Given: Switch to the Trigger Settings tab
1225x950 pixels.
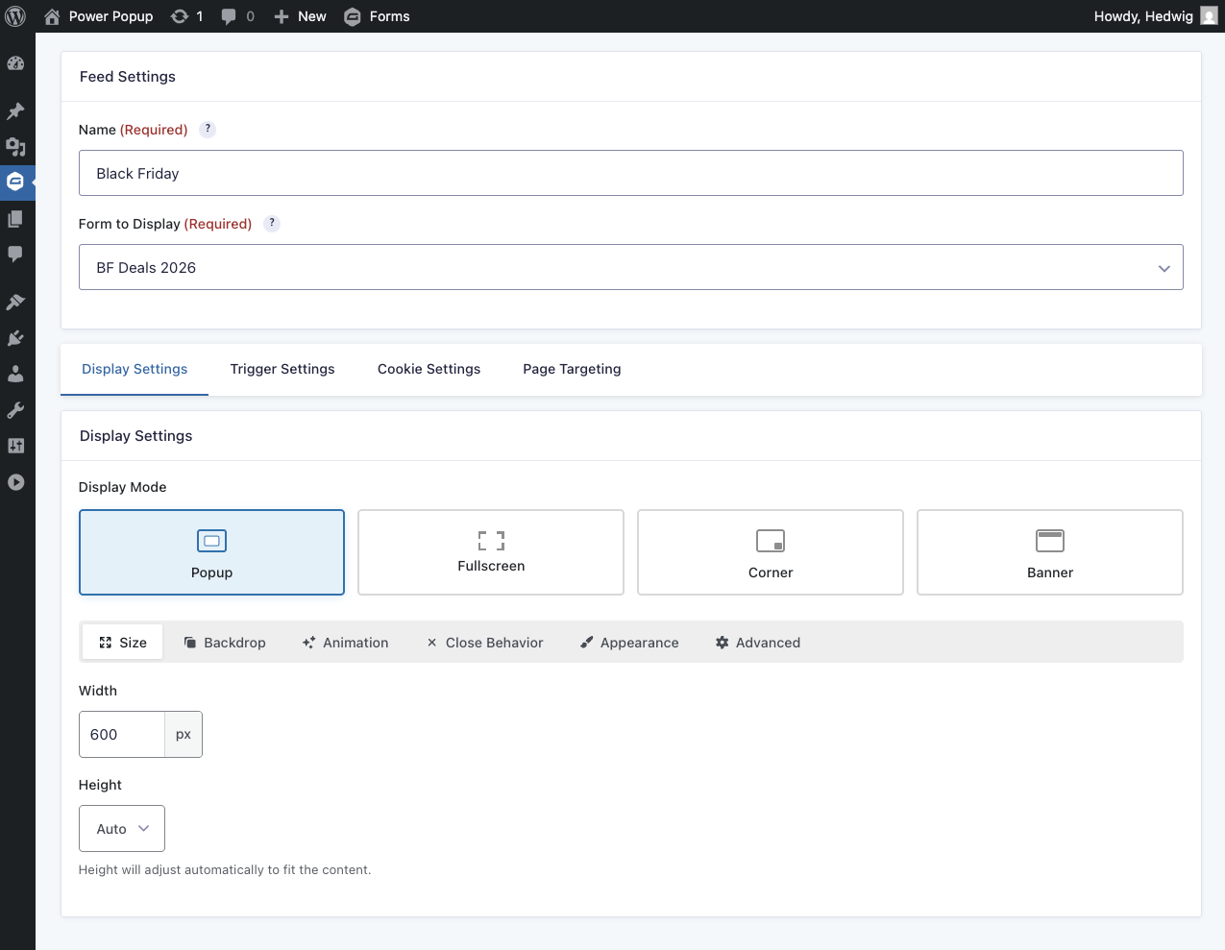Looking at the screenshot, I should (282, 369).
